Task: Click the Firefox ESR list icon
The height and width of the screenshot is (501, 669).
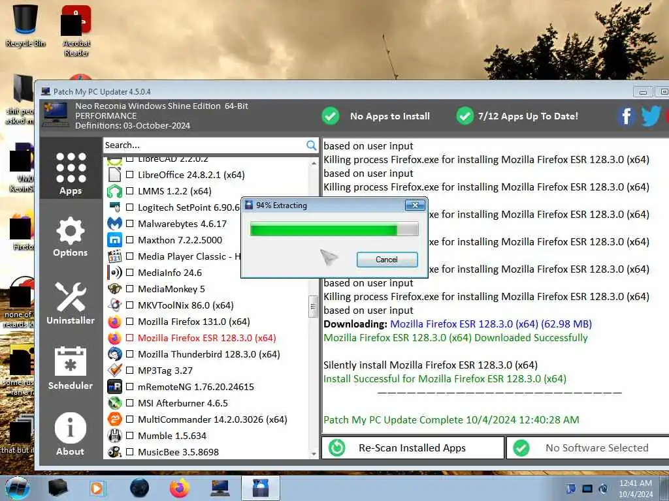Action: tap(114, 338)
